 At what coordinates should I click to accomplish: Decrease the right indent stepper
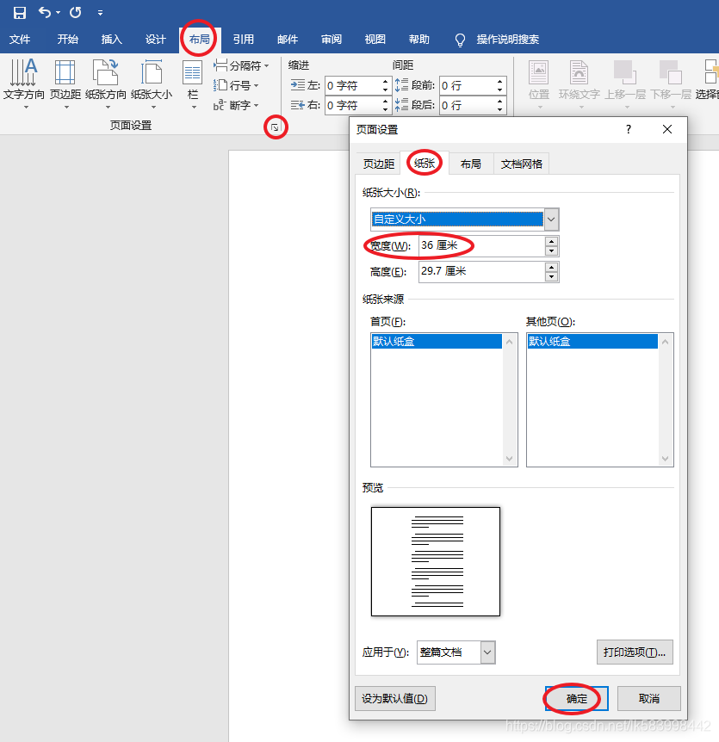(385, 109)
